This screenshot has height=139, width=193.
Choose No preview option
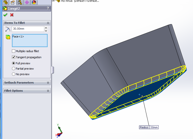pos(14,74)
